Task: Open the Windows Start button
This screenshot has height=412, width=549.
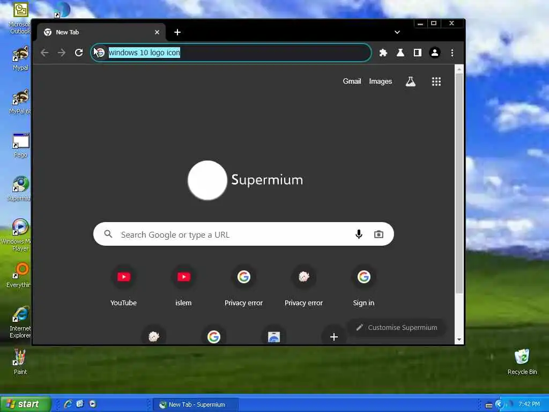Action: click(25, 404)
